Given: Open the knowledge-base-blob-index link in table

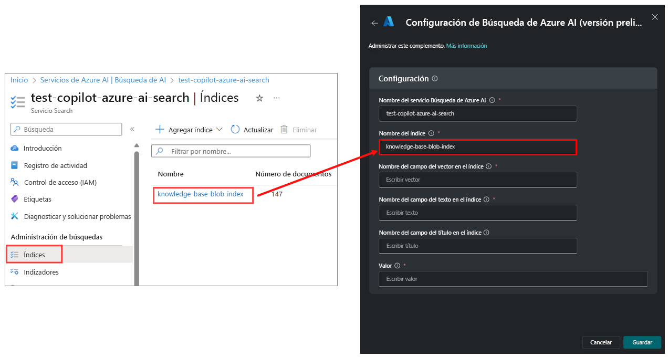Looking at the screenshot, I should pyautogui.click(x=201, y=194).
